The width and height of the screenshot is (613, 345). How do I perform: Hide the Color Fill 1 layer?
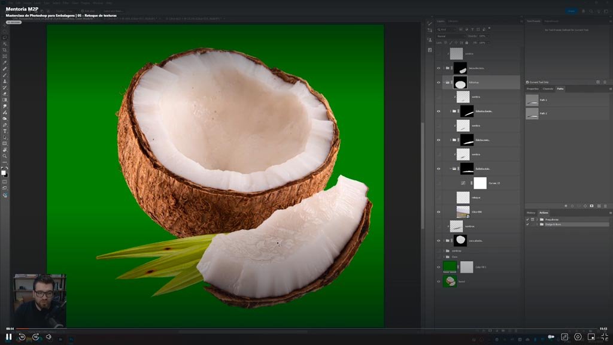click(439, 267)
